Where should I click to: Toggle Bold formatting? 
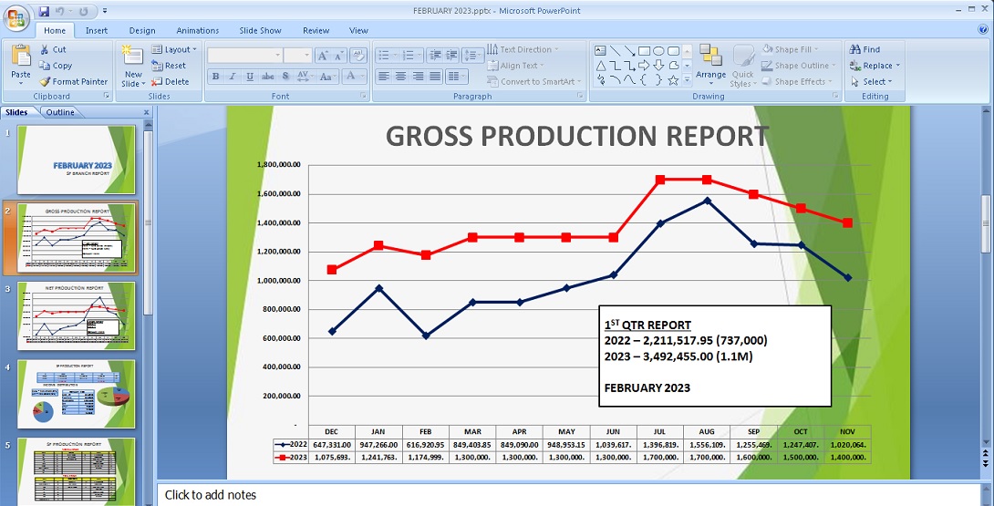pos(215,77)
